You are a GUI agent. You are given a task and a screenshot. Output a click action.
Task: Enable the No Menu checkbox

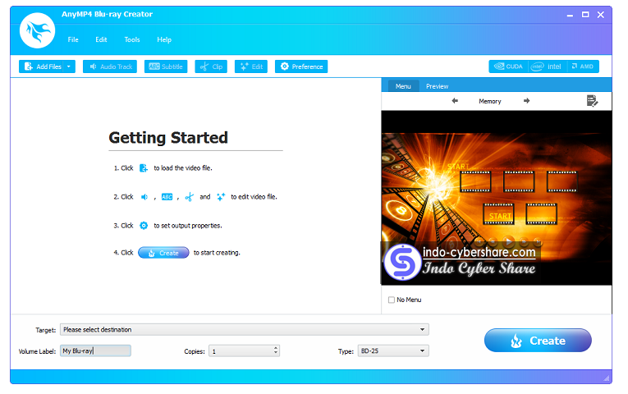pos(392,300)
